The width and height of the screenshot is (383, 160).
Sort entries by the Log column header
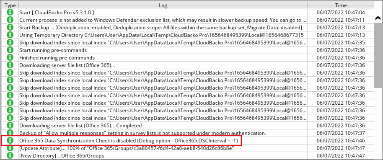(163, 5)
